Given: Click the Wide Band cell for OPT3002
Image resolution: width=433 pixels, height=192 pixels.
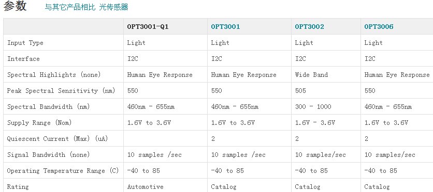Looking at the screenshot, I should (311, 75).
